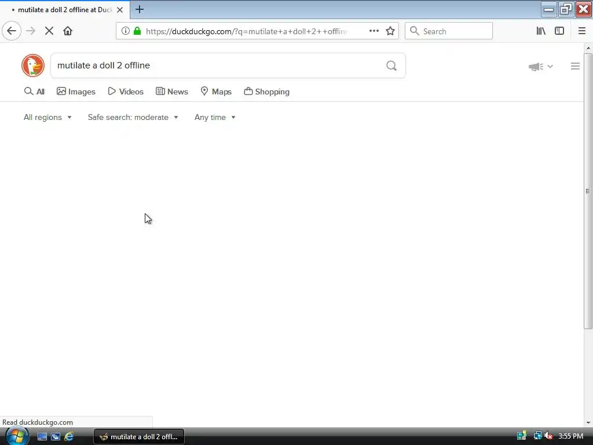The width and height of the screenshot is (593, 445).
Task: Switch to Images results tab
Action: point(76,92)
